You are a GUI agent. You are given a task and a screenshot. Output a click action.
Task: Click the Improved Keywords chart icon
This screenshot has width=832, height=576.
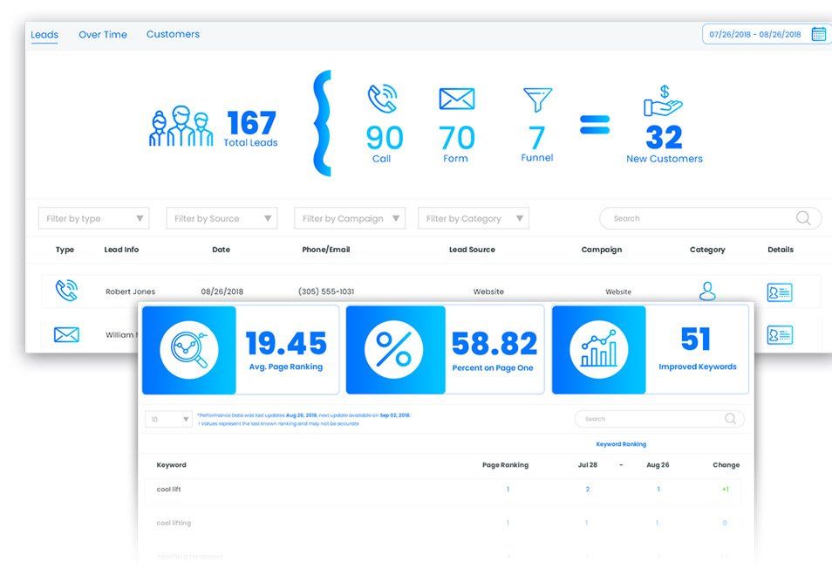(598, 350)
